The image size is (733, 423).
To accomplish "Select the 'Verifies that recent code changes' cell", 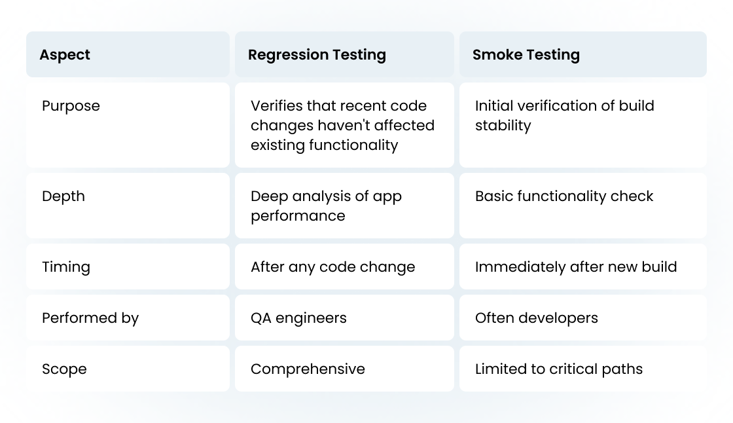I will 344,125.
